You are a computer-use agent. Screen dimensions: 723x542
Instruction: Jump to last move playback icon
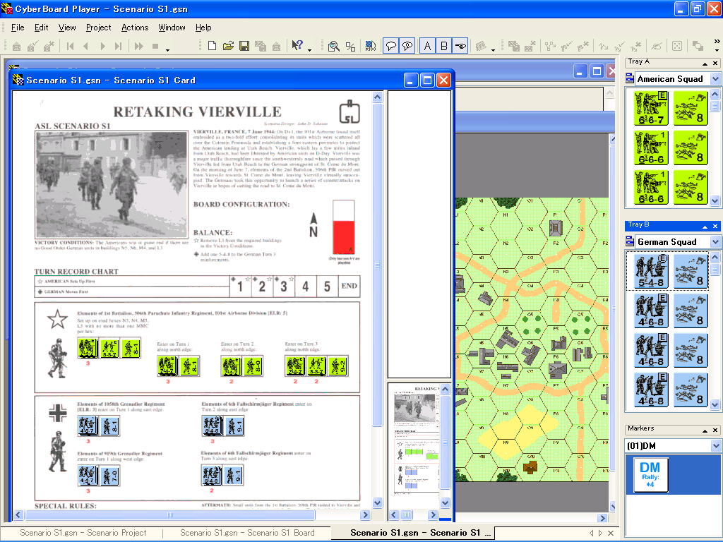tap(118, 46)
